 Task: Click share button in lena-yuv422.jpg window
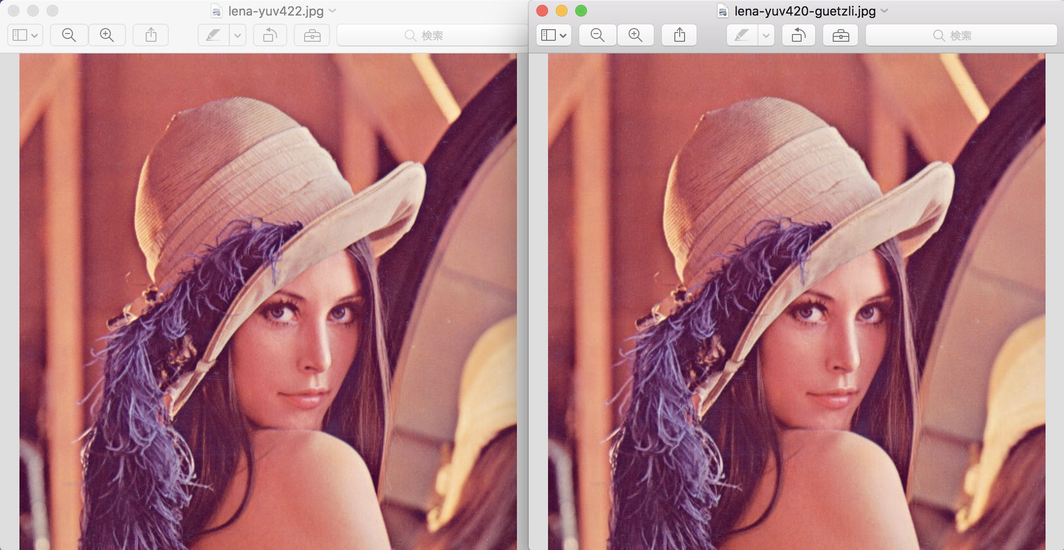click(x=151, y=35)
